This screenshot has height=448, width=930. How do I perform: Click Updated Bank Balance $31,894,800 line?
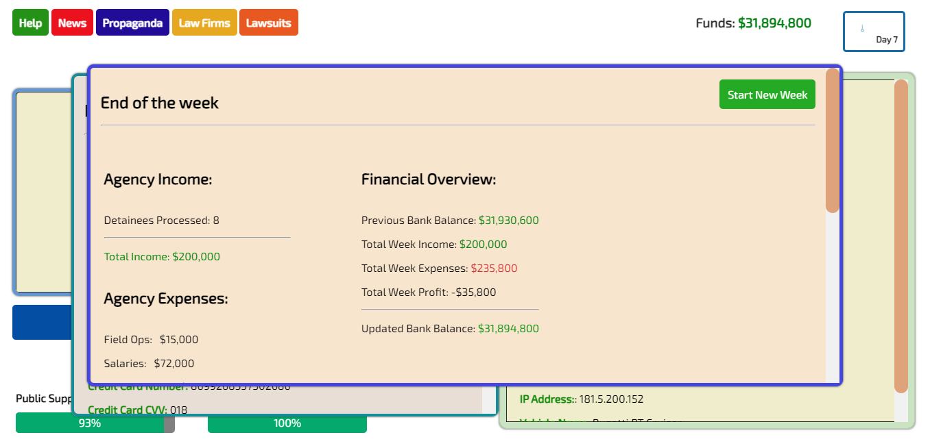450,329
